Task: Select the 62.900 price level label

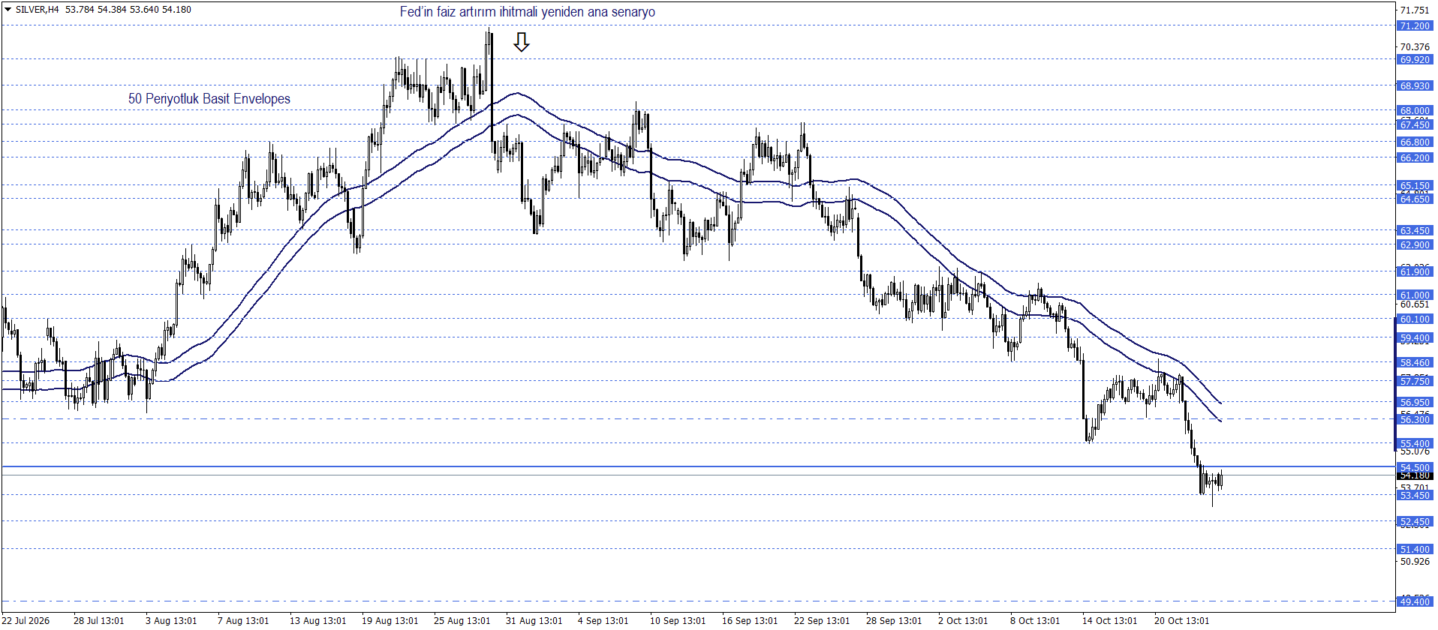Action: coord(1415,245)
